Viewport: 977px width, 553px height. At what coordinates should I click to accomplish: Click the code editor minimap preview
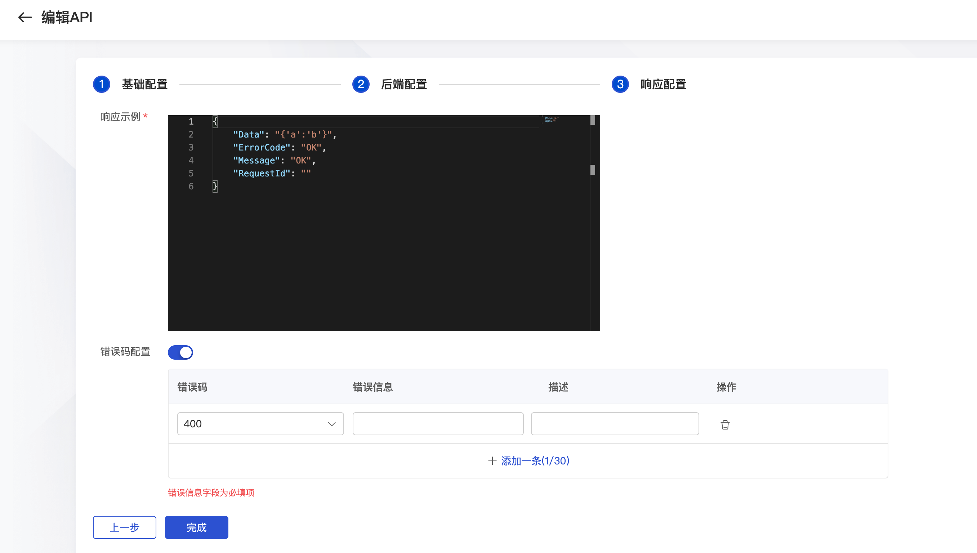(550, 119)
